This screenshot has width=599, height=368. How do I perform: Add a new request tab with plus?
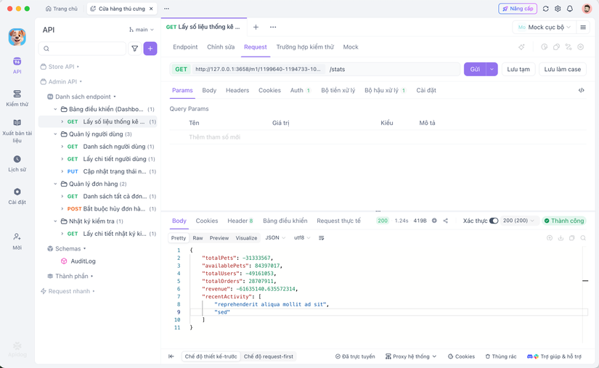tap(256, 27)
